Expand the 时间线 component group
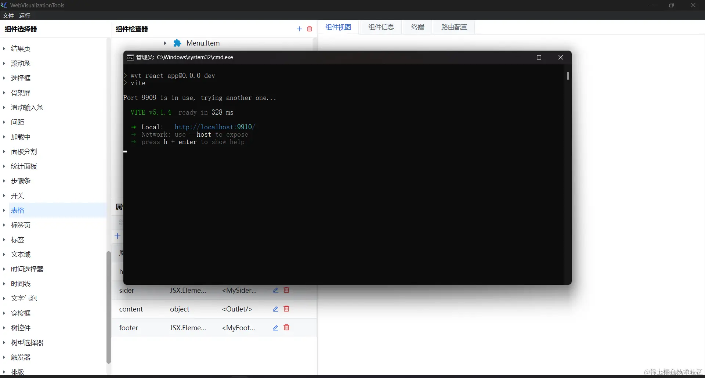Viewport: 705px width, 378px height. (x=4, y=284)
